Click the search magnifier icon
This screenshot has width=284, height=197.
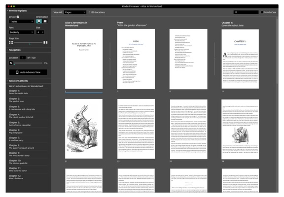(x=236, y=12)
